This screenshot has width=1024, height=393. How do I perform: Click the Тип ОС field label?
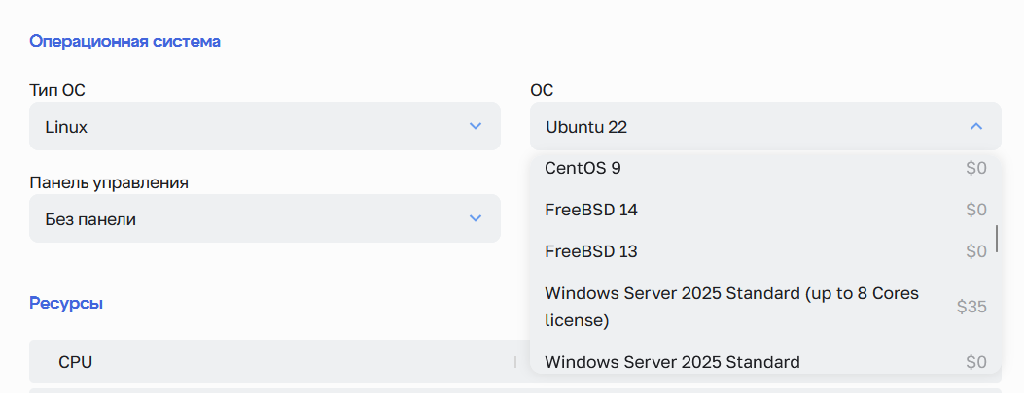point(57,90)
